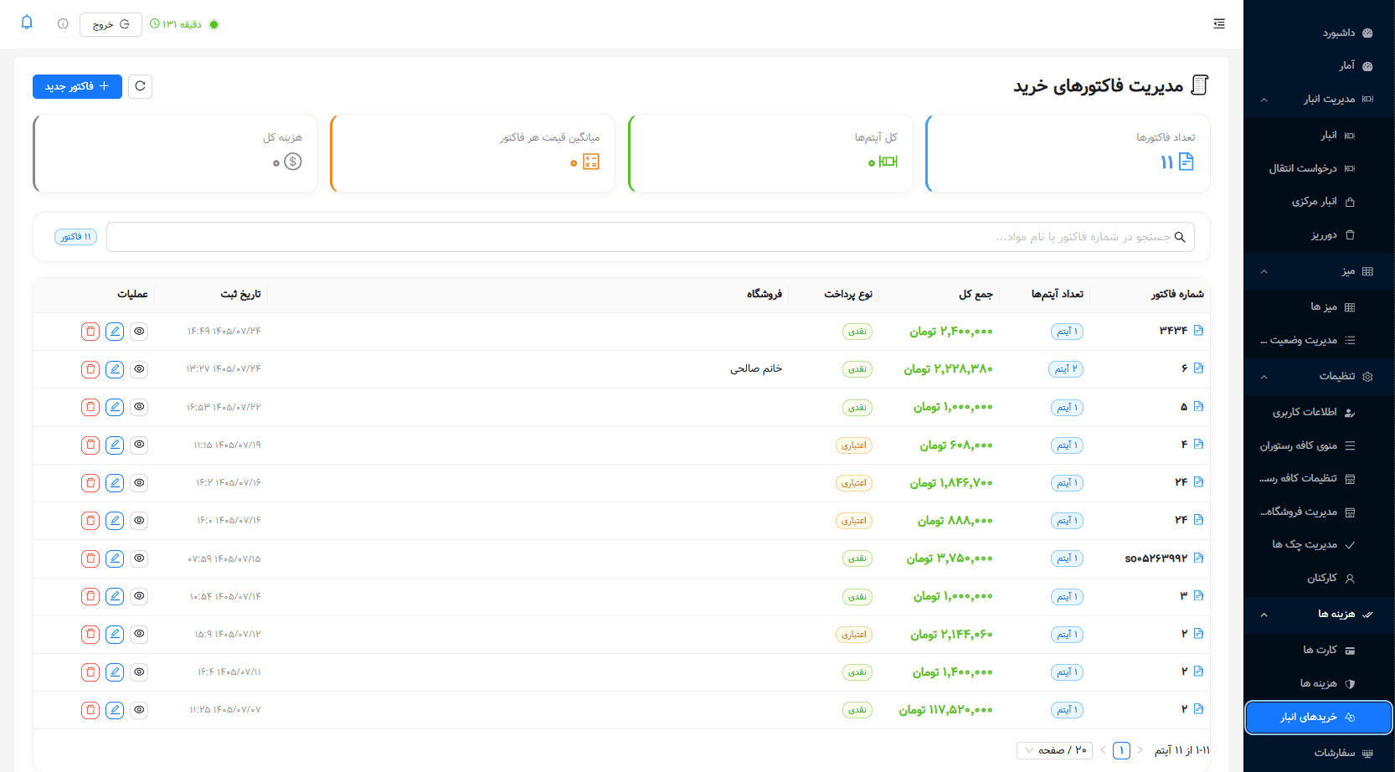1395x772 pixels.
Task: Edit the invoice S۰۰۵۲۶۳۹۹۲
Action: point(115,558)
